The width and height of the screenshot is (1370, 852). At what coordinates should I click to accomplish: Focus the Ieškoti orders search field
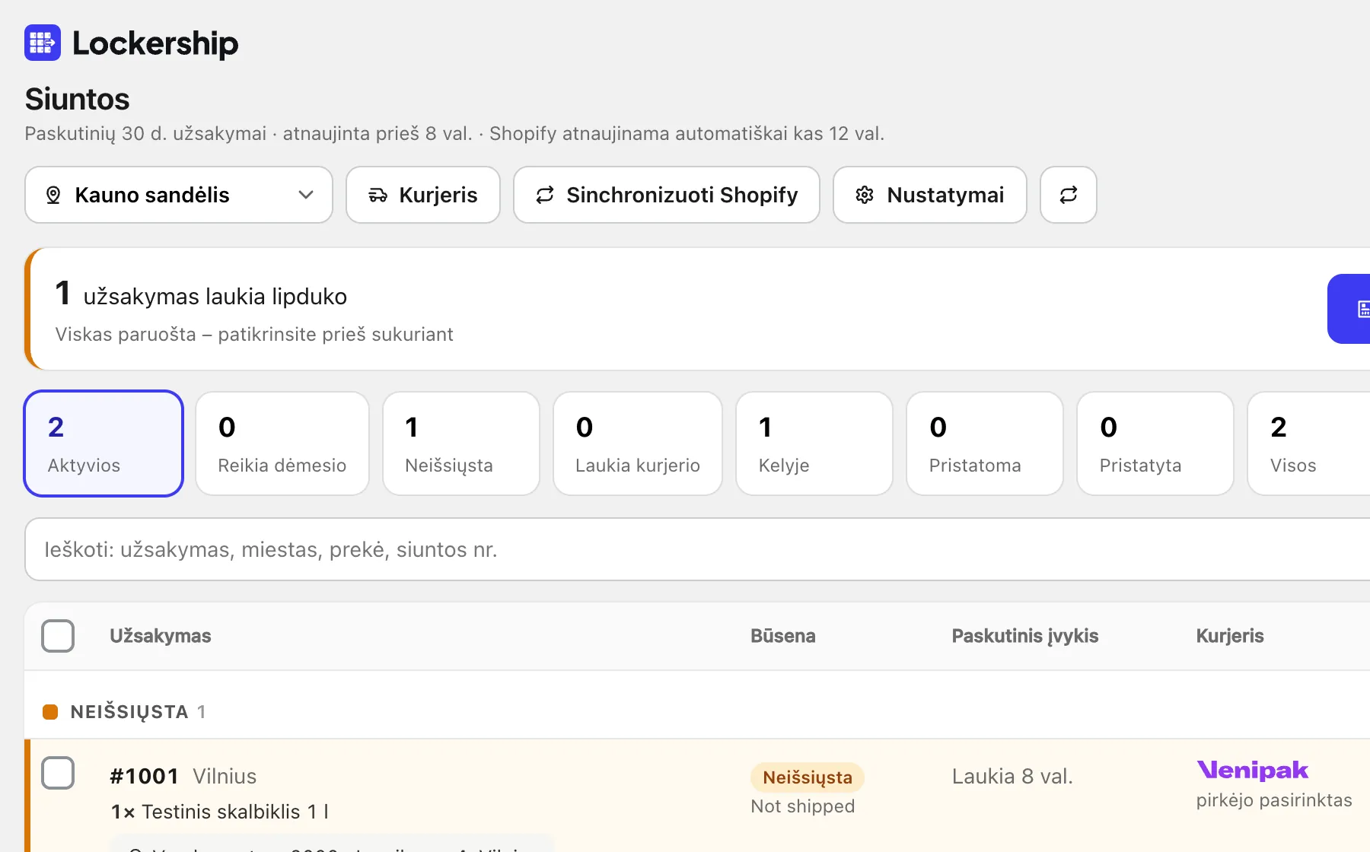697,549
